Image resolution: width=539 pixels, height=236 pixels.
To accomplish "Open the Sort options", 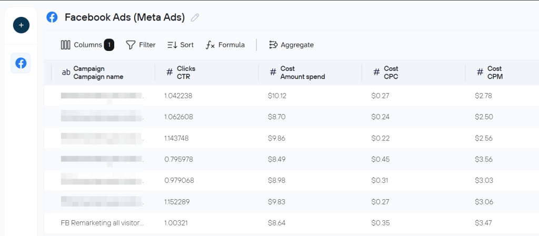I will click(181, 45).
